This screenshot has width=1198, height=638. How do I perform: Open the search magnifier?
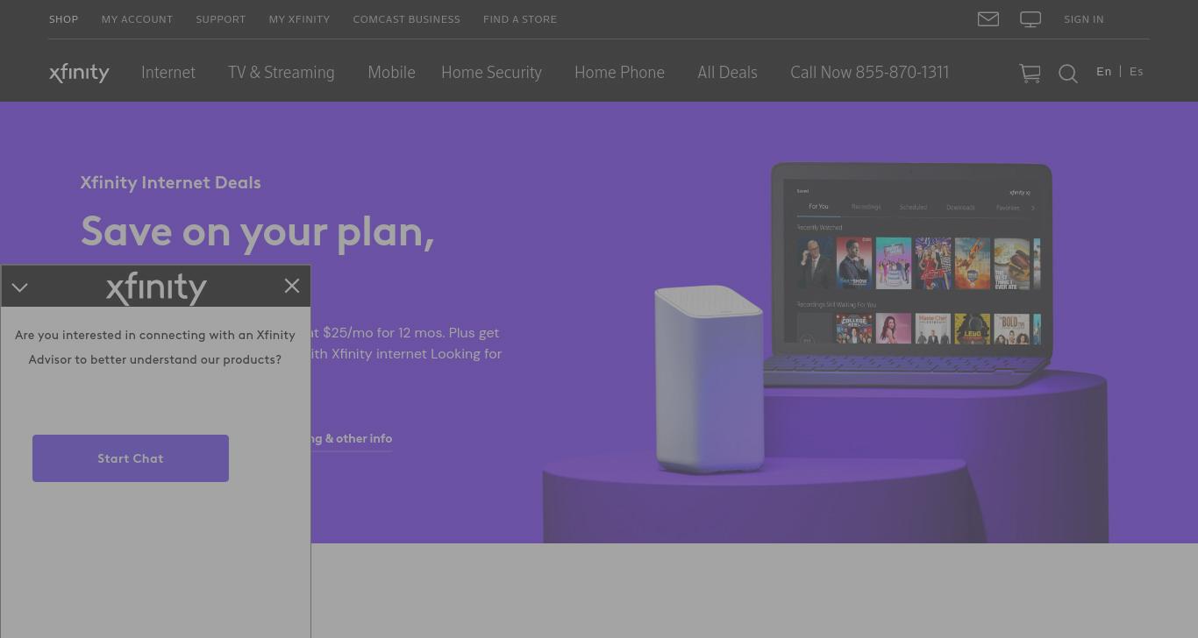(1067, 74)
